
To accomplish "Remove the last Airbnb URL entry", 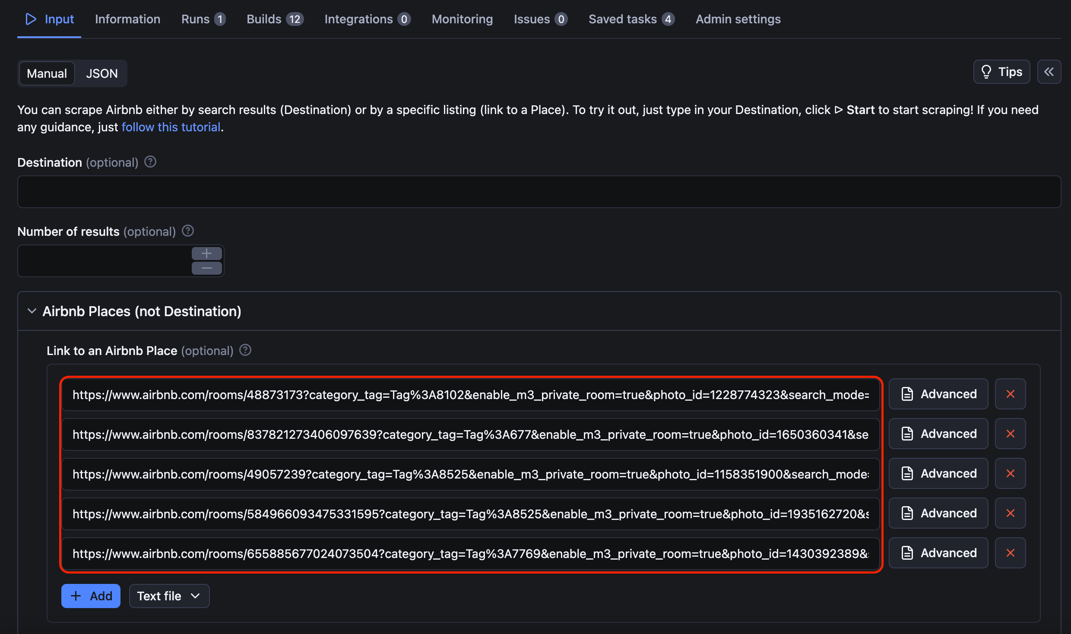I will 1010,553.
